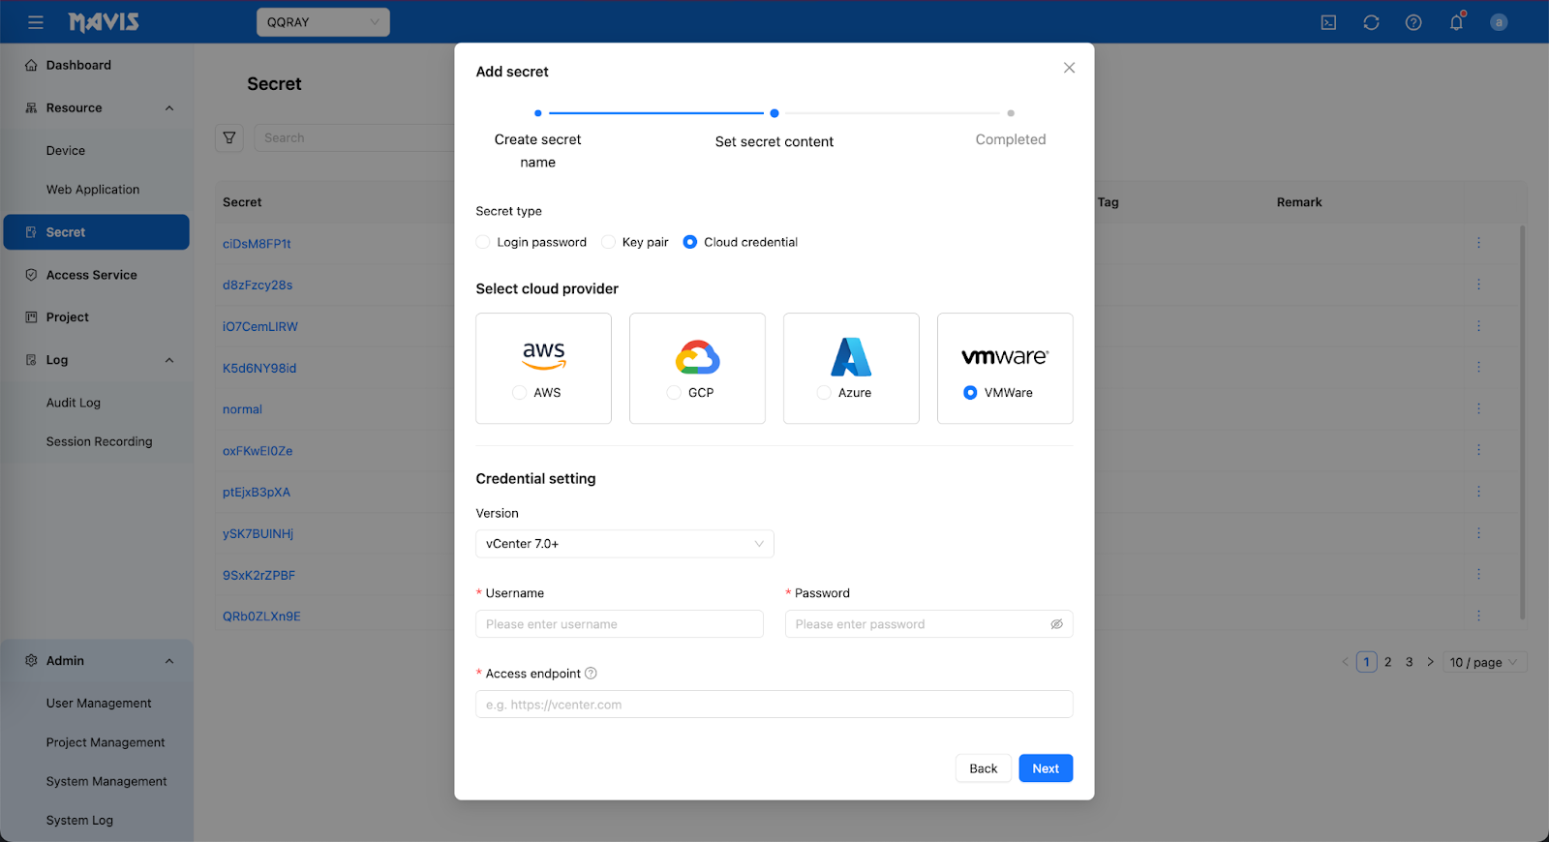Click the Access endpoint input field
Viewport: 1549px width, 842px height.
pos(774,705)
